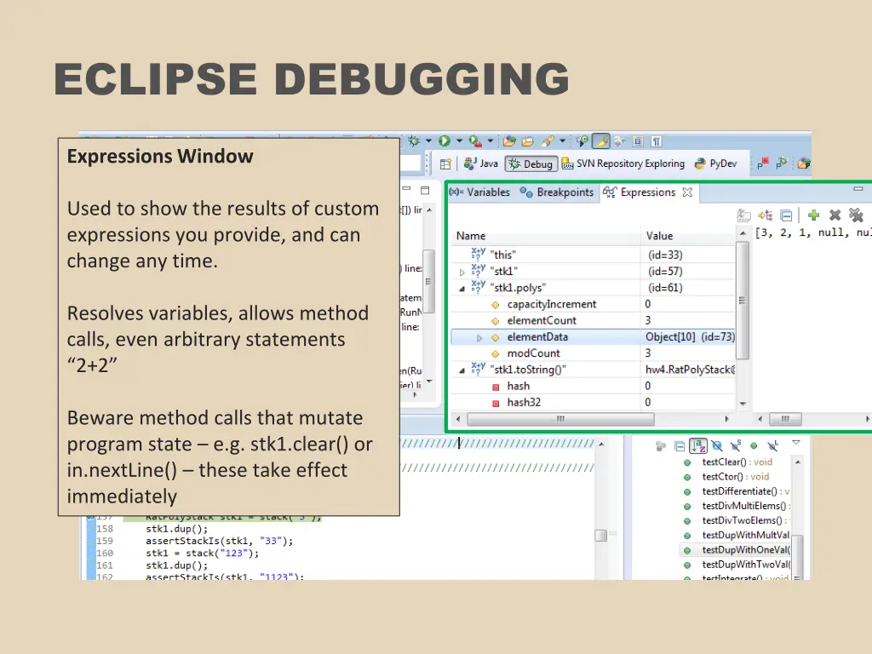Collapse all entries in the Expressions view

point(784,215)
